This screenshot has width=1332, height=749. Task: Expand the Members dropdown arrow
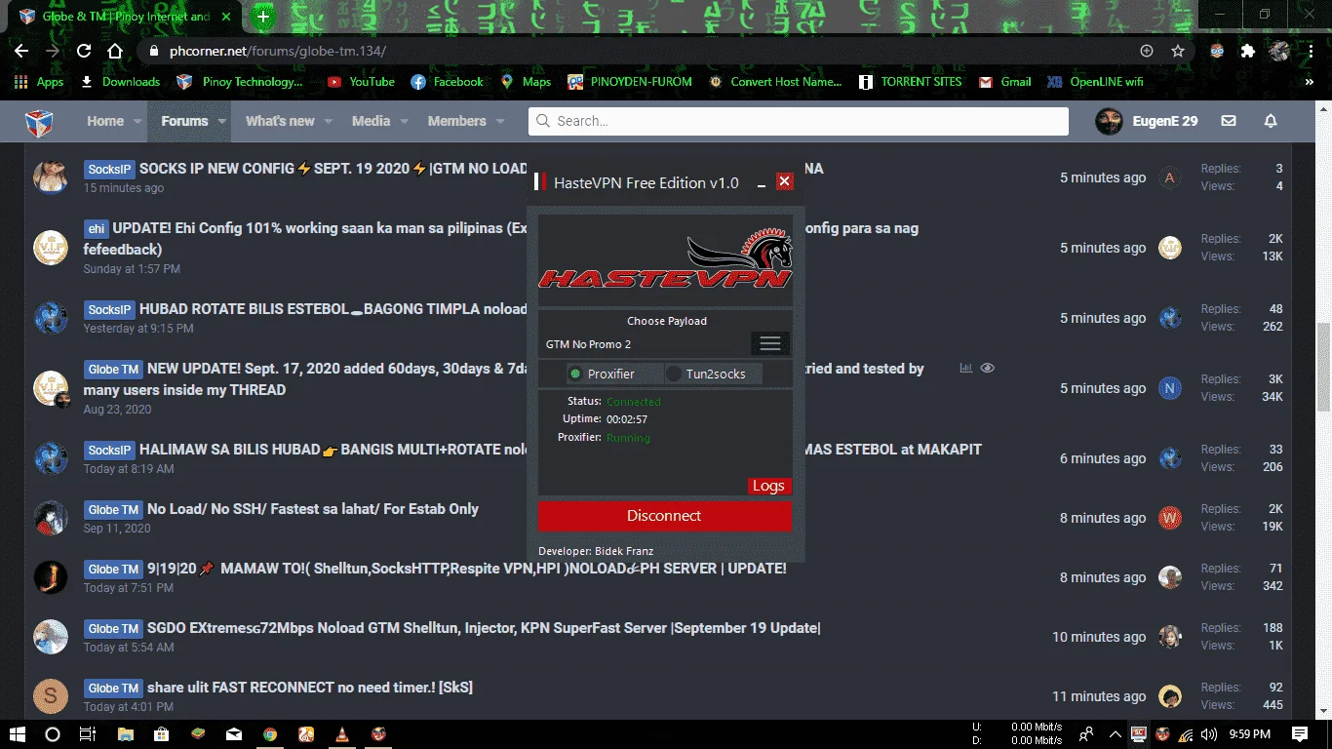499,121
